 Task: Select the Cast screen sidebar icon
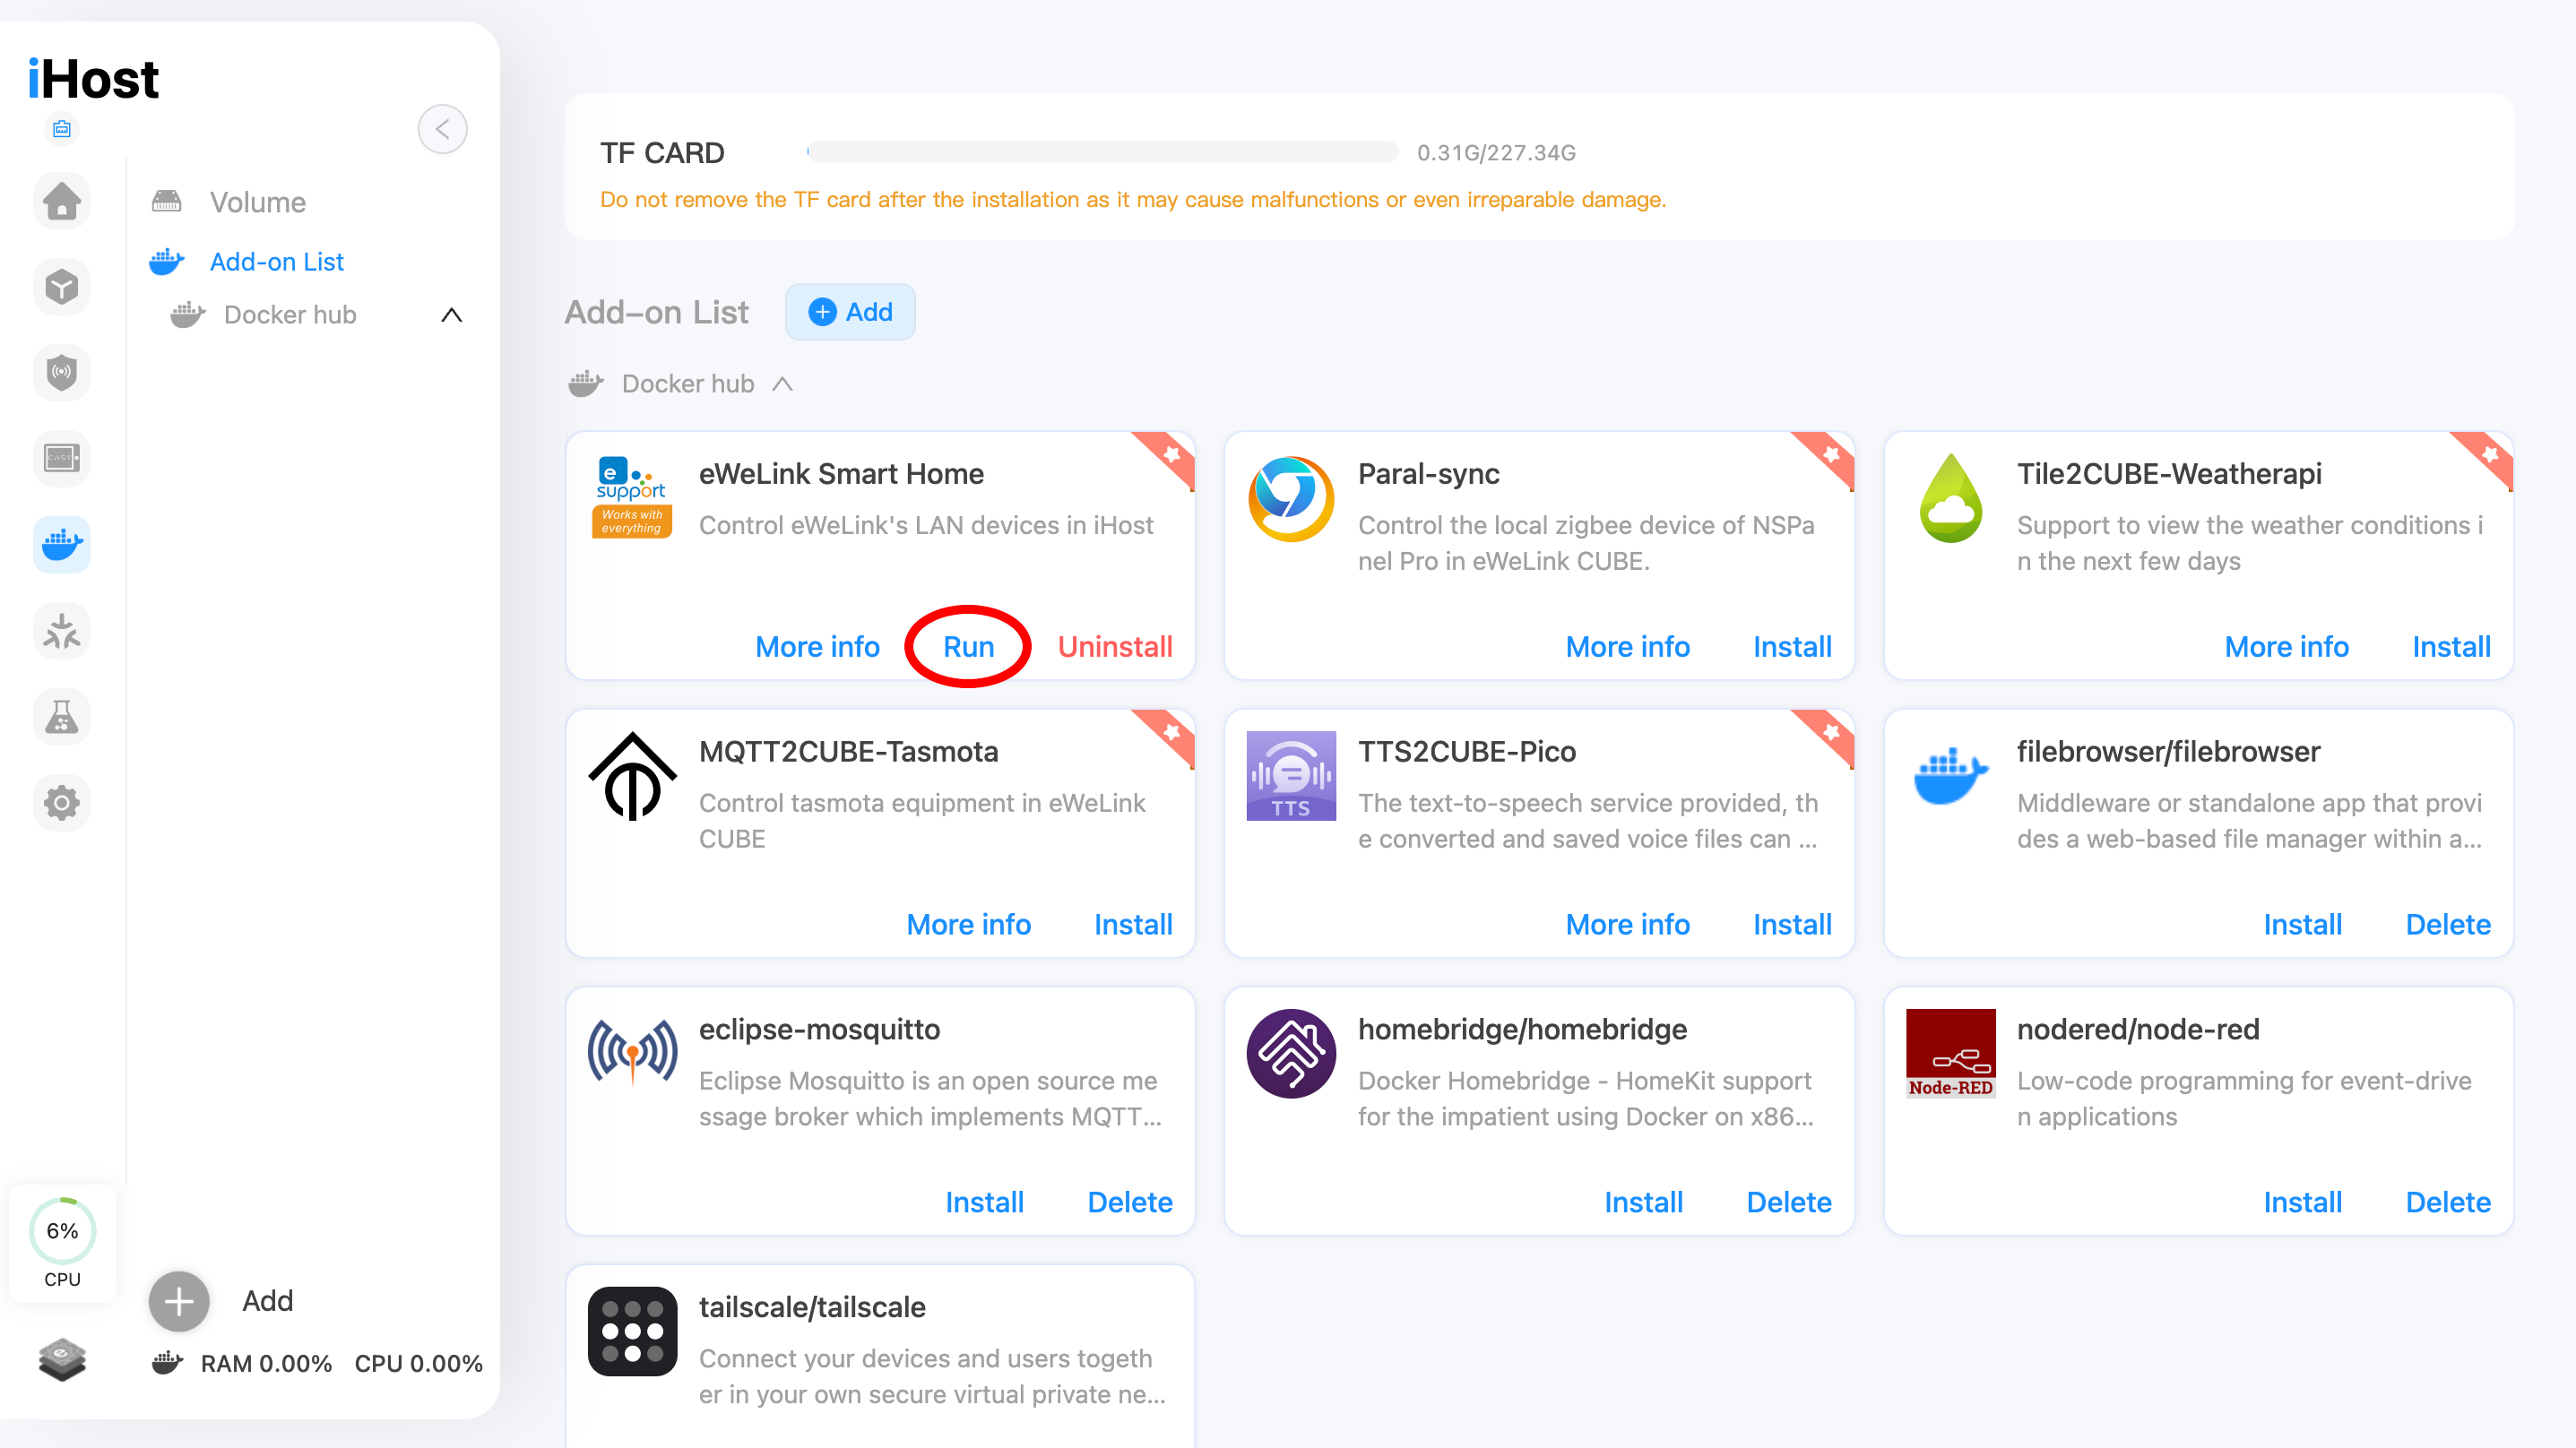coord(62,458)
